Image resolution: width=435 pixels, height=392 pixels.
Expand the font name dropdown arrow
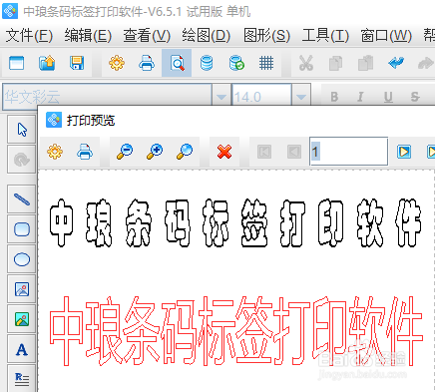click(220, 97)
